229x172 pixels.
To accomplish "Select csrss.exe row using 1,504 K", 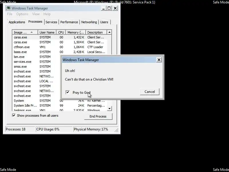I will pos(60,42).
